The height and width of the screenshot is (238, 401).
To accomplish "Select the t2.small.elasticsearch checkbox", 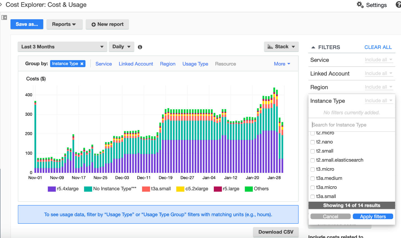I will pyautogui.click(x=312, y=160).
